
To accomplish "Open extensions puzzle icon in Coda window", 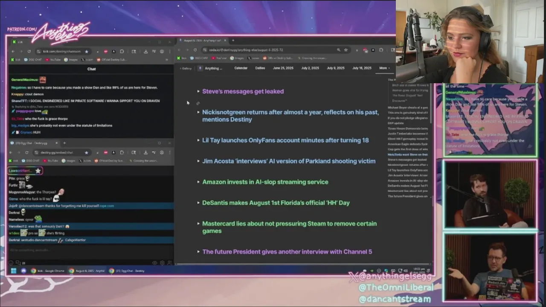I will point(381,50).
